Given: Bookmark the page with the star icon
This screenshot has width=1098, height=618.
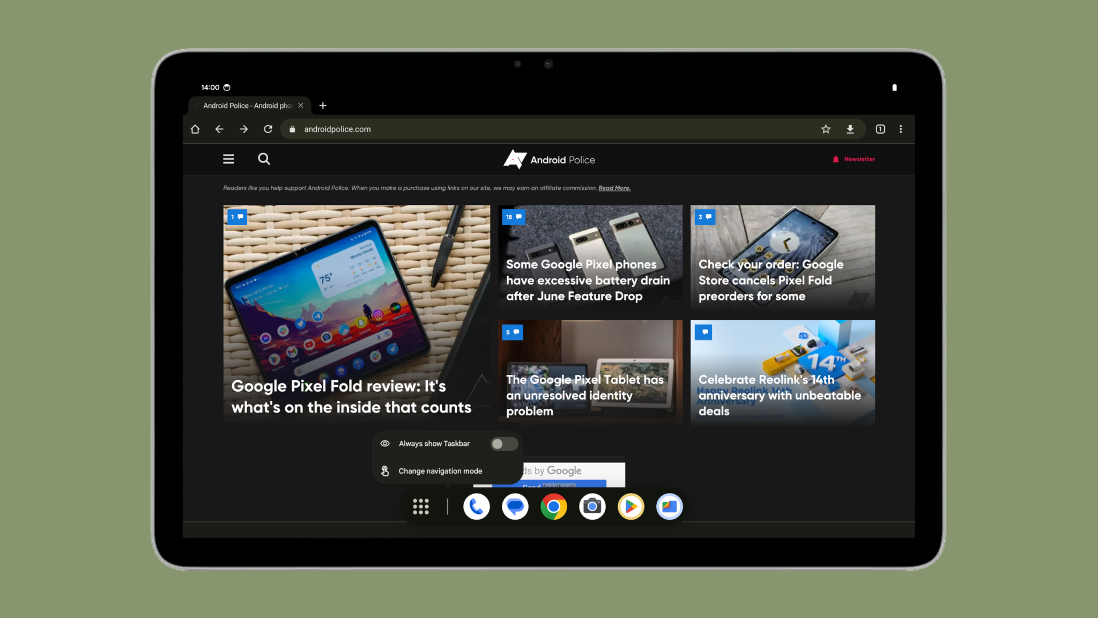Looking at the screenshot, I should coord(826,129).
